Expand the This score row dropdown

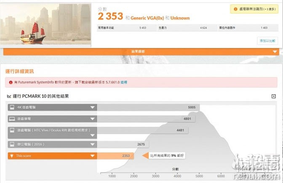(x=92, y=156)
